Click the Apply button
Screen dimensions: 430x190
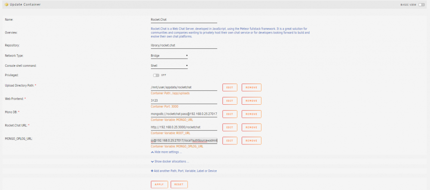coord(160,184)
